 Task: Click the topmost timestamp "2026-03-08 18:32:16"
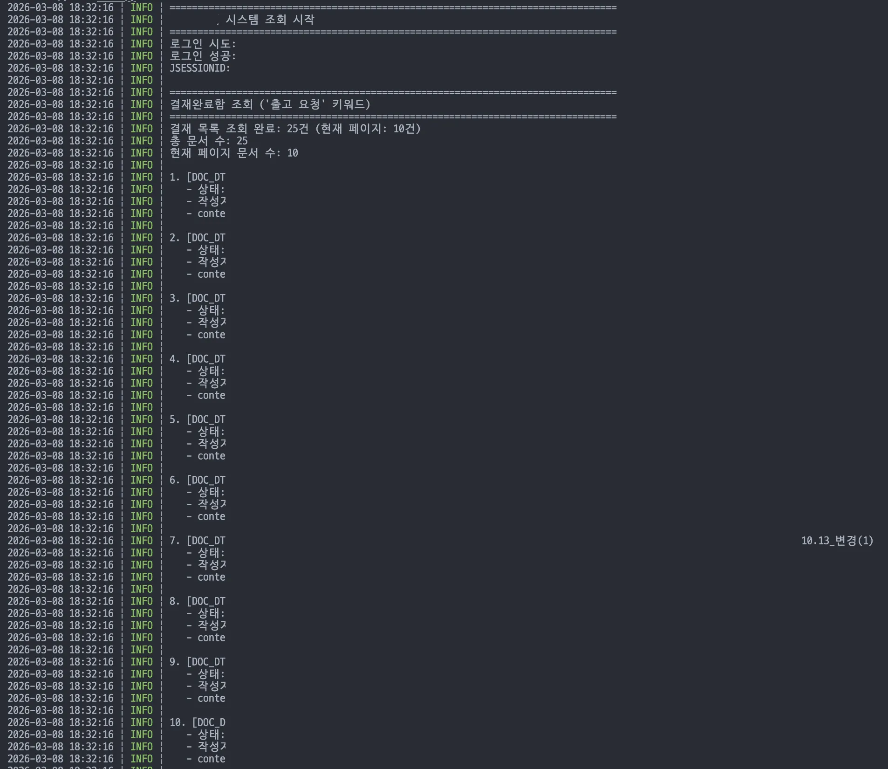(x=60, y=7)
